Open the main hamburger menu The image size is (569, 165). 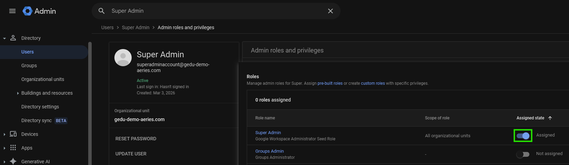12,11
